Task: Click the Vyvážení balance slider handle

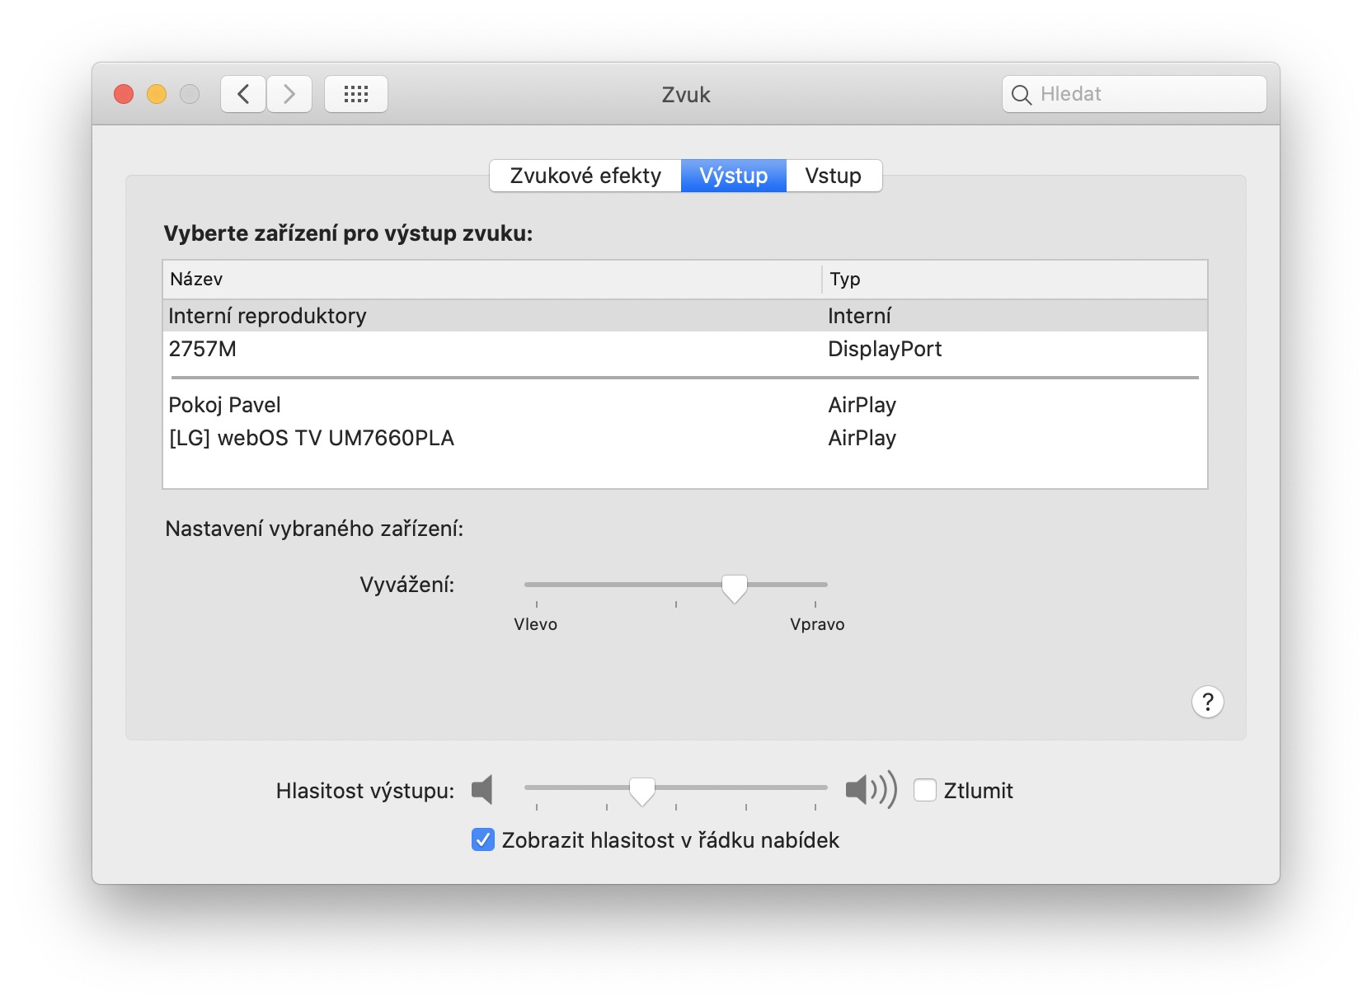Action: pos(734,587)
